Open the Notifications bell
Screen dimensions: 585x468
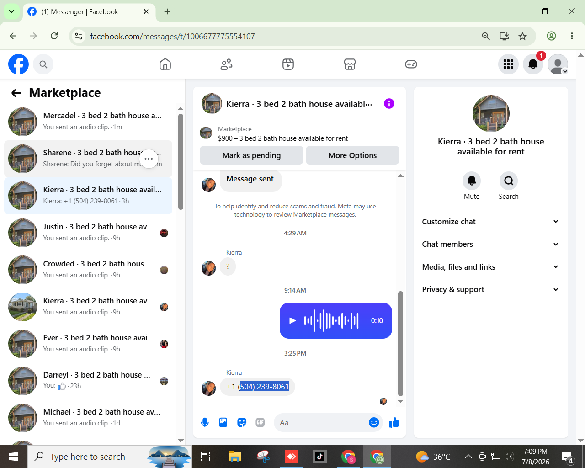pyautogui.click(x=533, y=64)
